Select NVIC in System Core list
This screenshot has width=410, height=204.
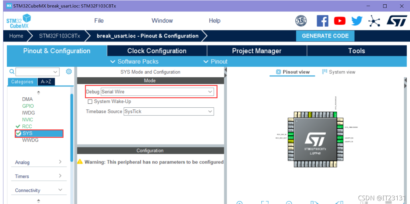point(28,119)
